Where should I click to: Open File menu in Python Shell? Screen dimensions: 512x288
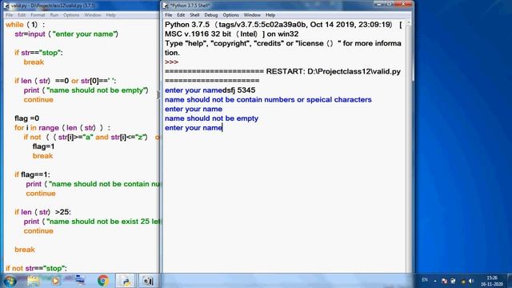click(169, 15)
